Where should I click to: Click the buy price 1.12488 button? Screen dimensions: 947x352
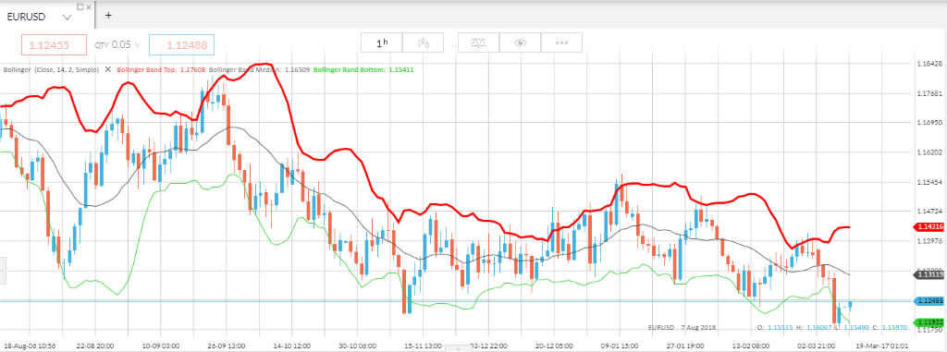tap(182, 44)
